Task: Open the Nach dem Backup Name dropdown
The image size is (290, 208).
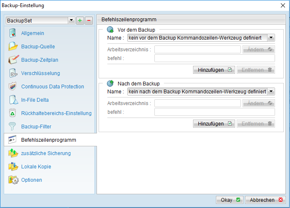Action: pyautogui.click(x=271, y=92)
